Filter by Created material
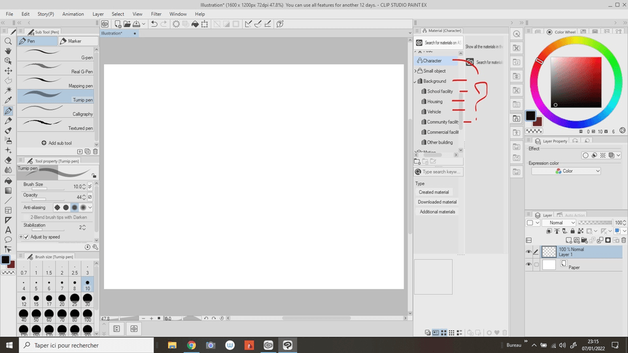 pos(434,192)
